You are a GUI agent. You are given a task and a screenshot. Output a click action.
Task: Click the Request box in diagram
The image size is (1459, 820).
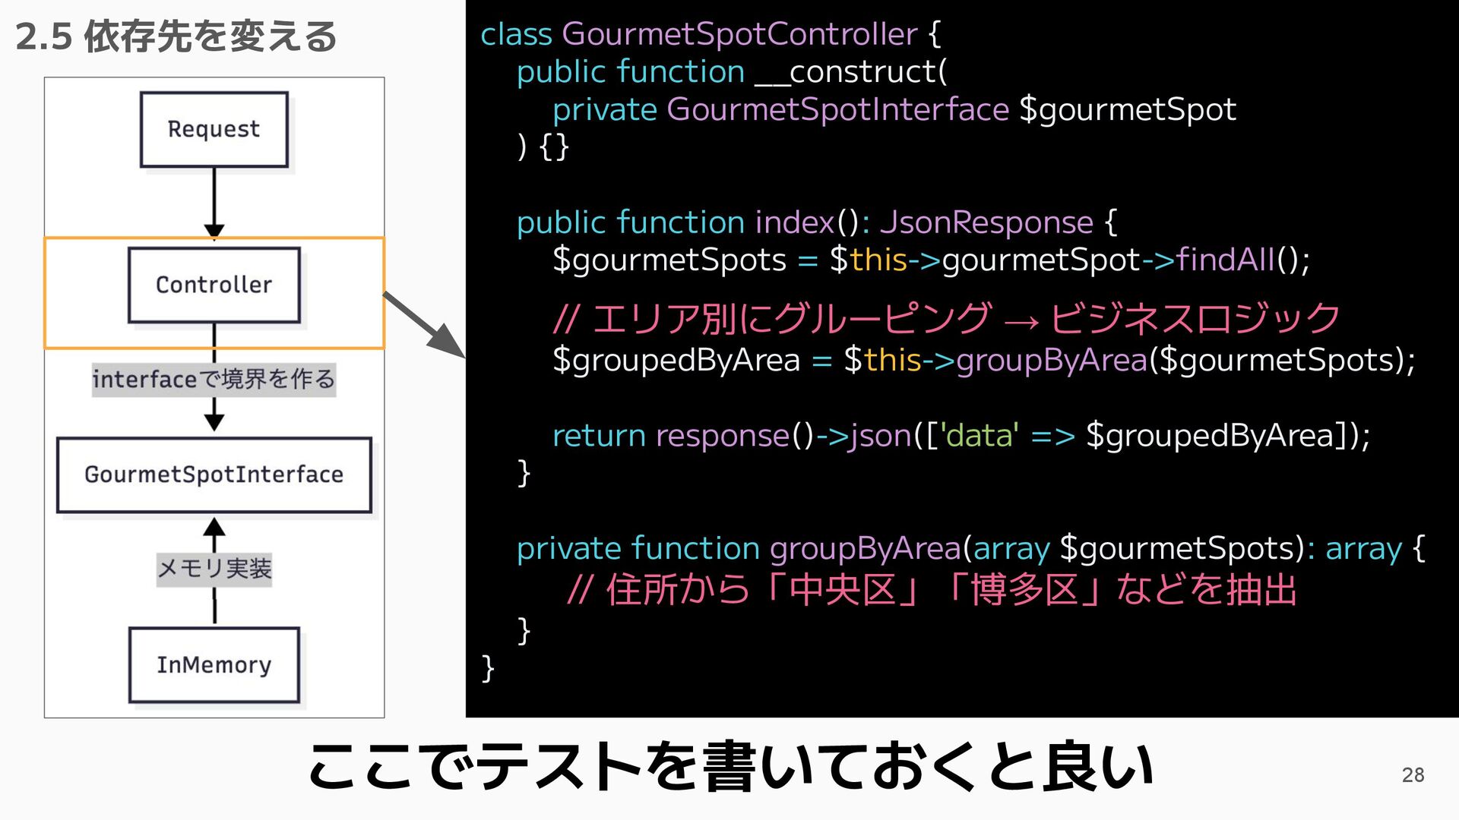pos(214,130)
